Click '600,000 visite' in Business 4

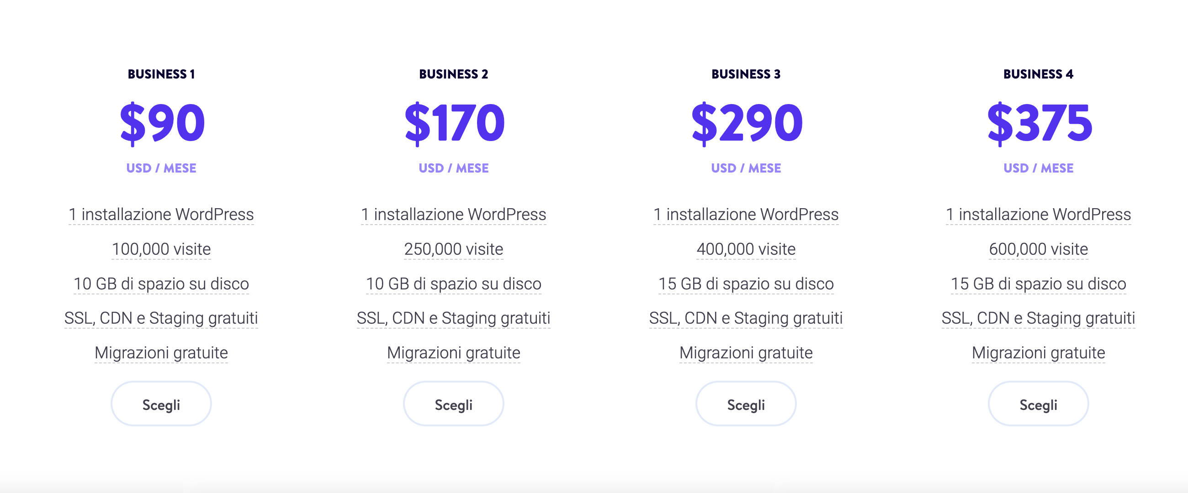coord(1038,249)
